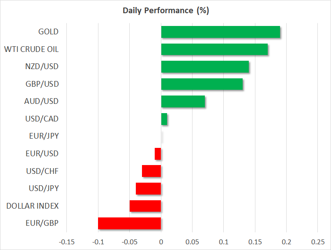Viewport: 331px width, 250px height.
Task: Click the DOLLAR INDEX label text
Action: pos(33,206)
